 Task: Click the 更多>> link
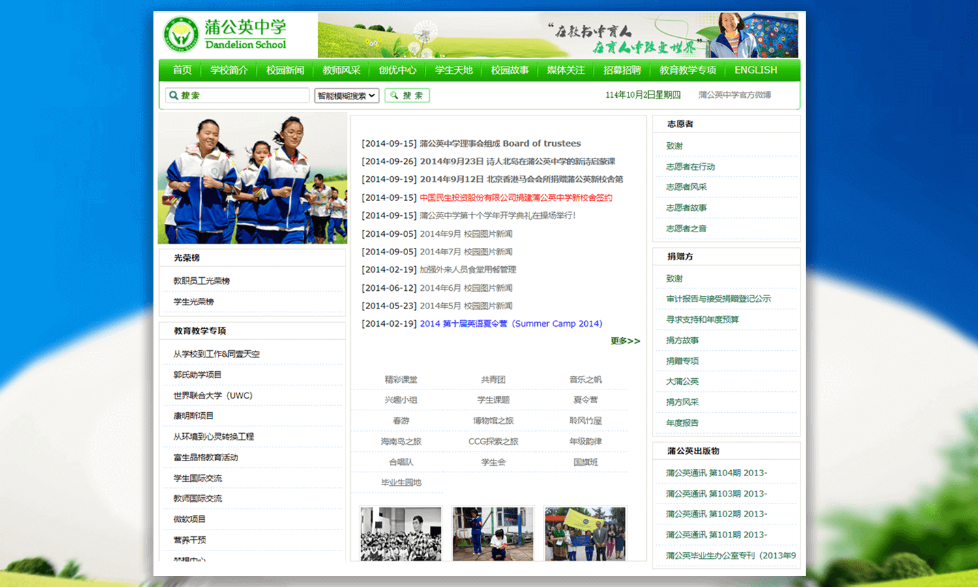[625, 340]
